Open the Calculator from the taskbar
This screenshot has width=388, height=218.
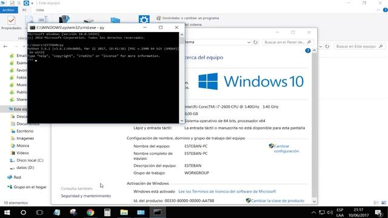pyautogui.click(x=107, y=213)
